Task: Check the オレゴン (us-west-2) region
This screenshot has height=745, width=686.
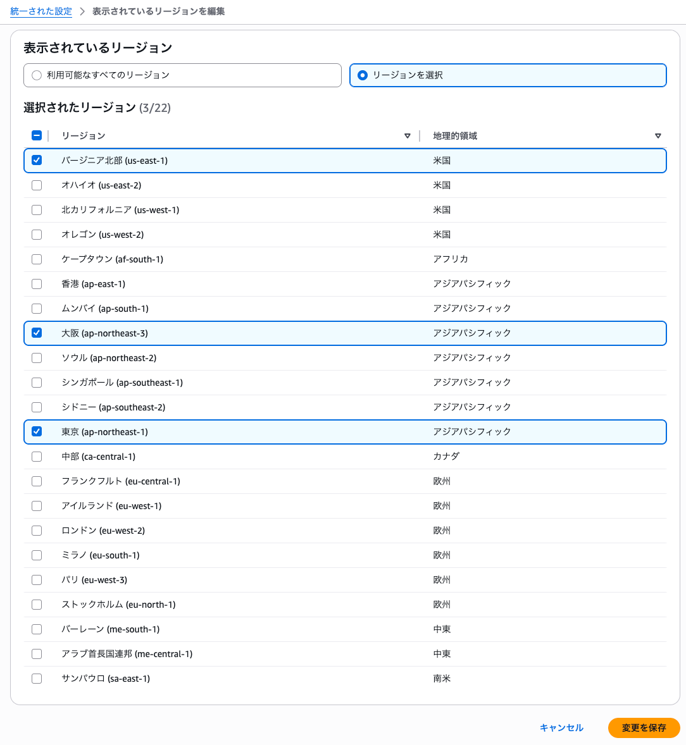Action: point(37,234)
